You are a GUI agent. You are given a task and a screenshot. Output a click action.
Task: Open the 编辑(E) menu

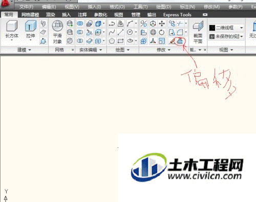pyautogui.click(x=49, y=7)
